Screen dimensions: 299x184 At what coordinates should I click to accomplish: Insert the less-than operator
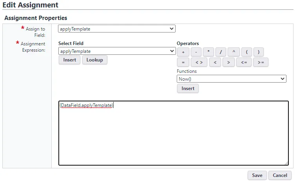[x=215, y=62]
